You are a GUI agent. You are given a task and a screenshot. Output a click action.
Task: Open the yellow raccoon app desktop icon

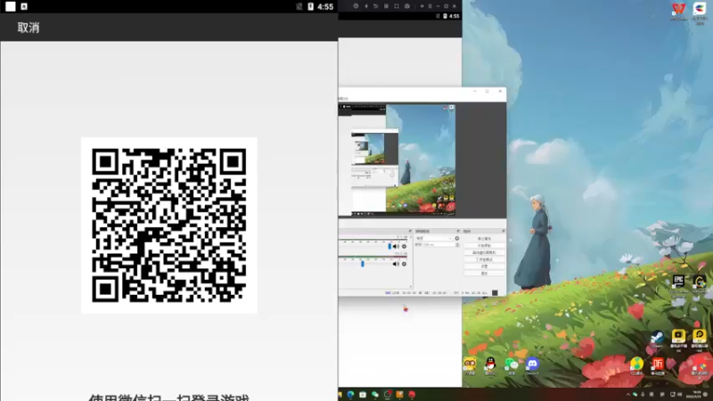pos(470,366)
